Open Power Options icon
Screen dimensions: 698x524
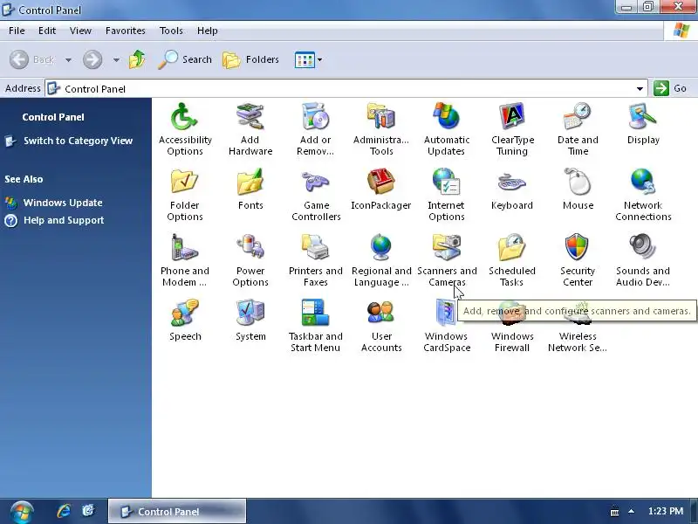tap(250, 247)
